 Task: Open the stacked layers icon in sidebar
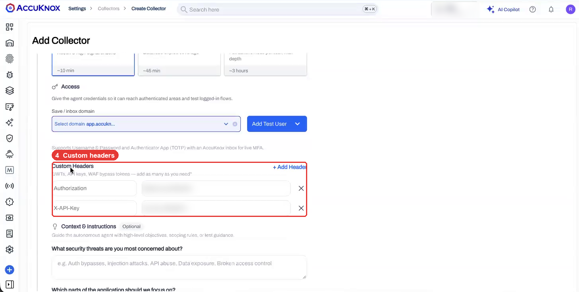tap(10, 91)
